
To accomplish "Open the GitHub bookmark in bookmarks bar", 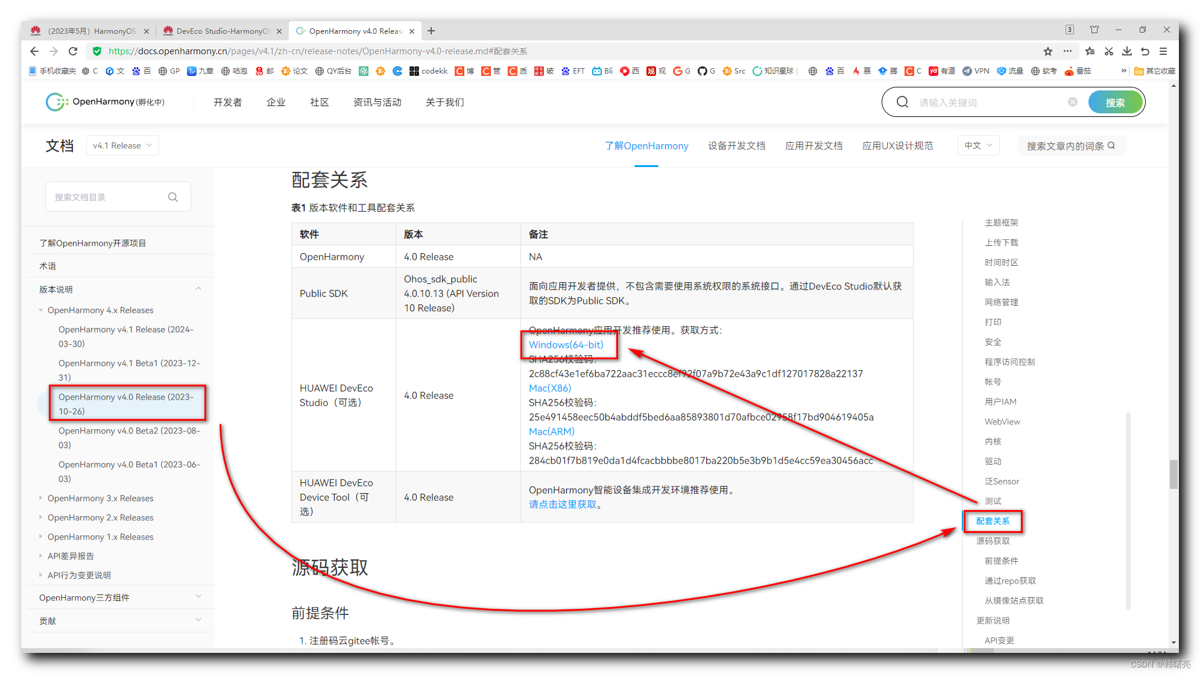I will click(x=706, y=71).
